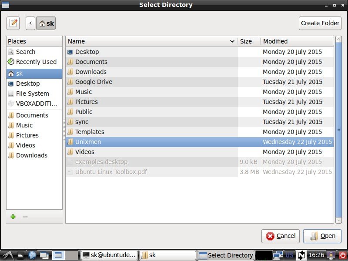Open the Music bookmark in Places
This screenshot has height=261, width=348.
pyautogui.click(x=34, y=125)
